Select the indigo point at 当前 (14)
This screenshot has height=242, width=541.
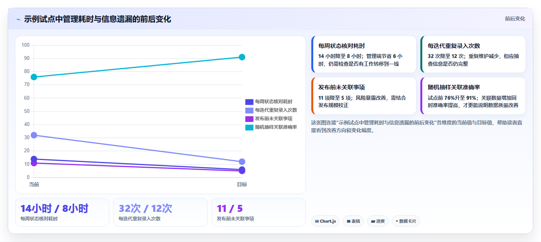[34, 159]
